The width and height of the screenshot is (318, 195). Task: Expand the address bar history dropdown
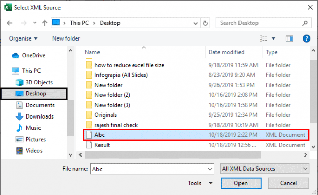click(x=195, y=23)
